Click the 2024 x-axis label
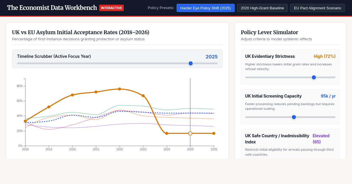 [167, 149]
